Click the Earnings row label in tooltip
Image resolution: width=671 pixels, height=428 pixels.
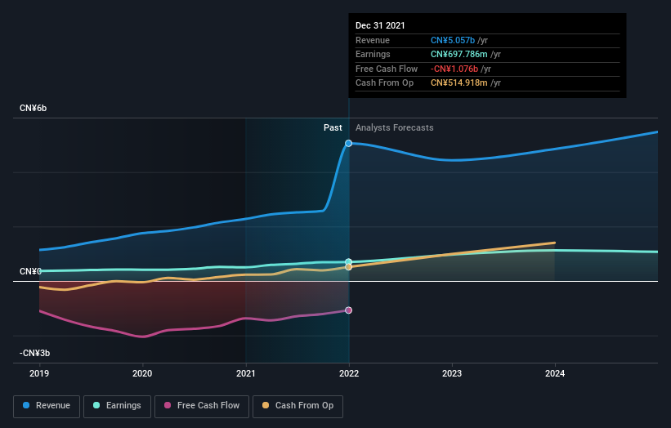(x=373, y=54)
